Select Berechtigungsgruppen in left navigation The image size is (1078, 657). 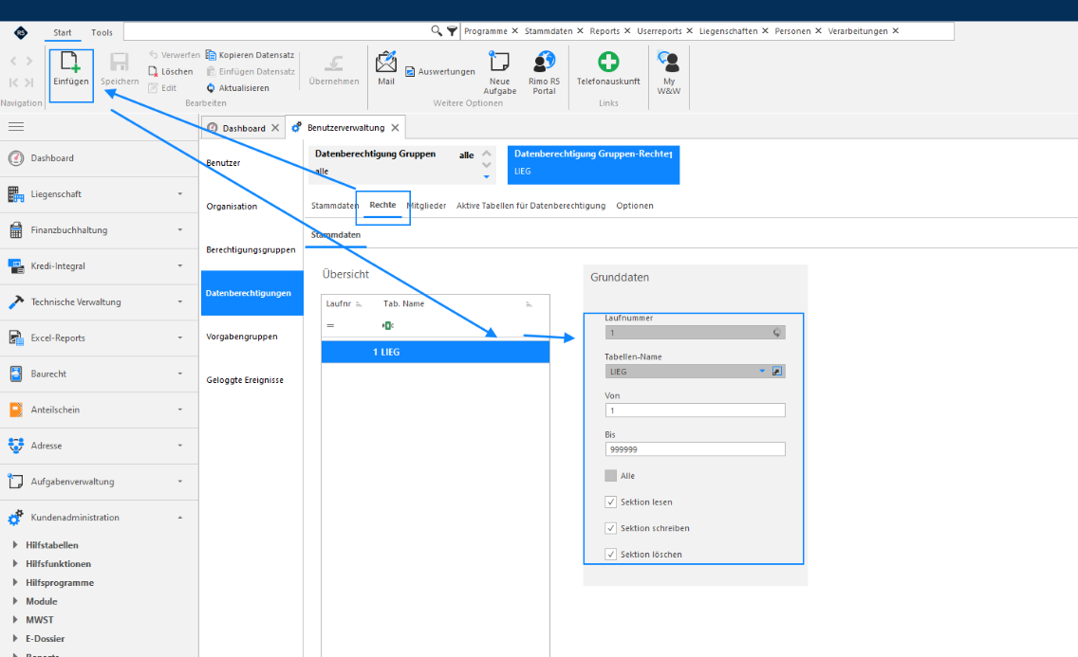click(251, 249)
